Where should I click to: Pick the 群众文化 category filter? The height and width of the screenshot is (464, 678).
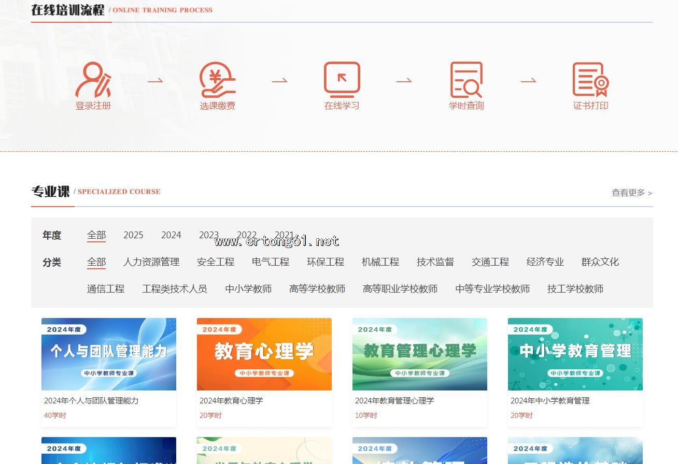[x=600, y=262]
